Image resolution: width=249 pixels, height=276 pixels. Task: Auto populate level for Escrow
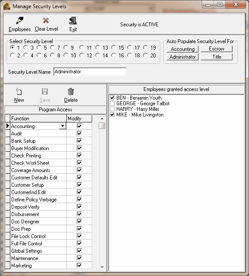(x=217, y=49)
